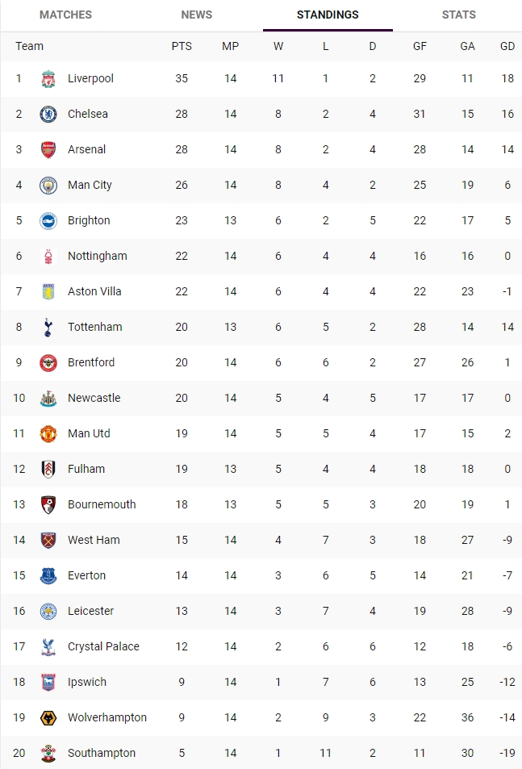Click the Brentford bee crest
The width and height of the screenshot is (522, 769).
coord(48,362)
